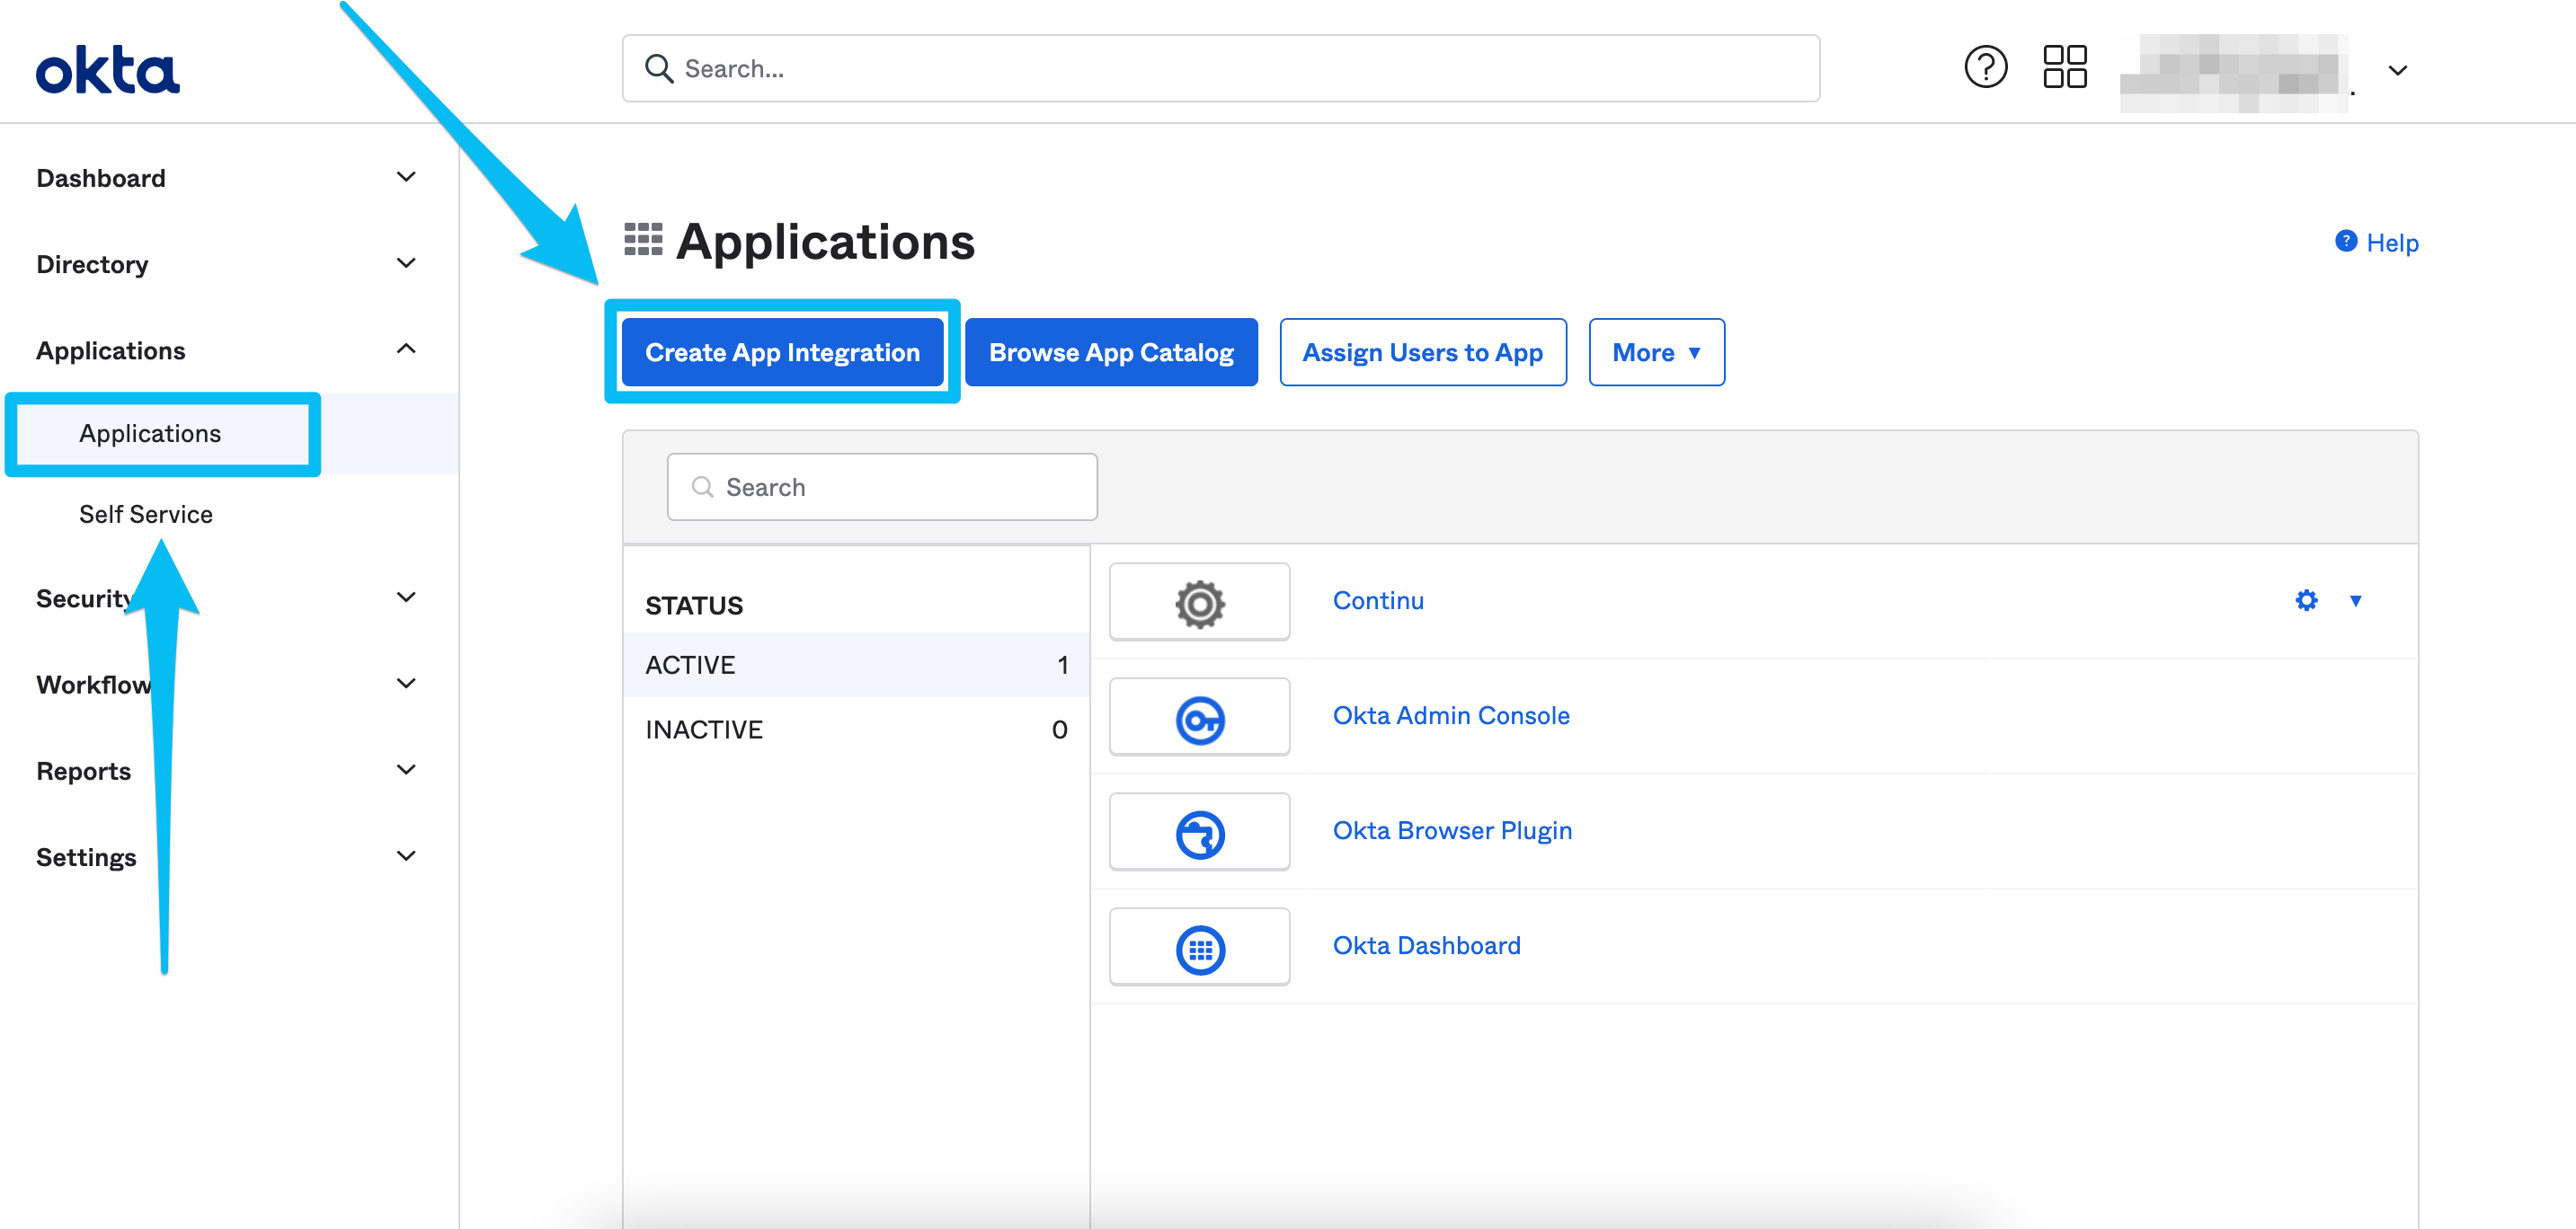Click the Dashboard label in sidebar

tap(101, 178)
